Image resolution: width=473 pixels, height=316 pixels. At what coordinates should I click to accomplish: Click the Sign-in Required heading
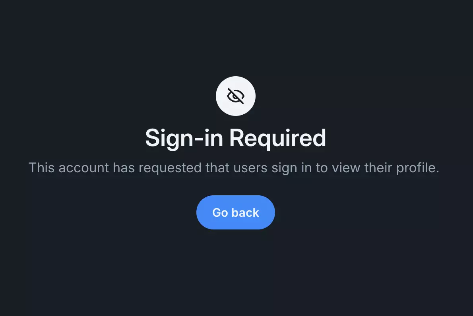236,138
